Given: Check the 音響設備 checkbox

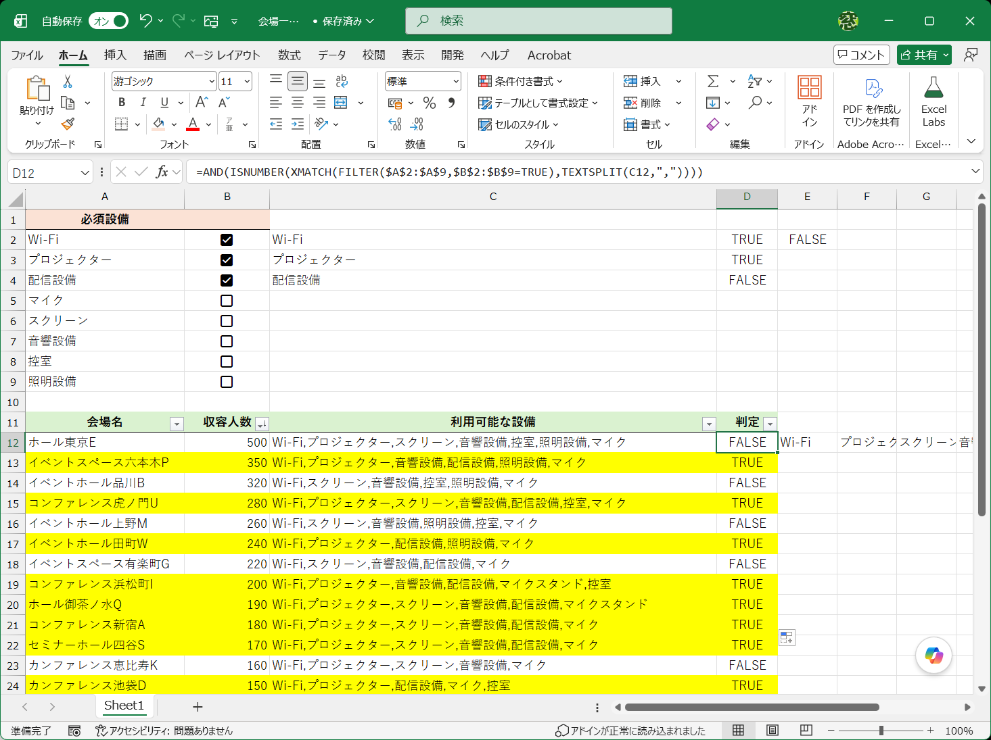Looking at the screenshot, I should pos(227,341).
